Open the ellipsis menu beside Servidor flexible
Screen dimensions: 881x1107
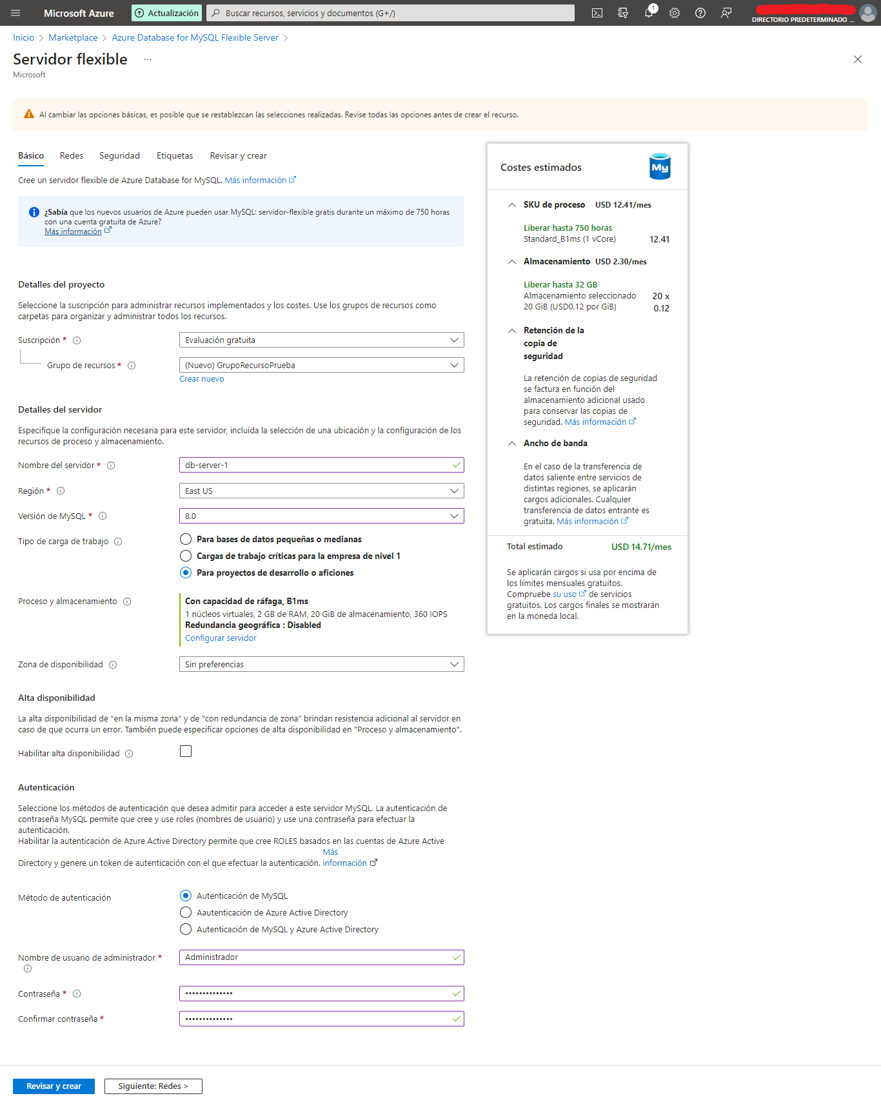148,59
